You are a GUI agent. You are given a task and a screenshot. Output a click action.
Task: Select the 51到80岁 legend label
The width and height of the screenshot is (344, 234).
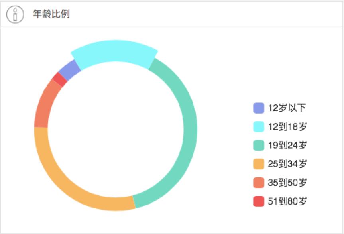pos(287,201)
